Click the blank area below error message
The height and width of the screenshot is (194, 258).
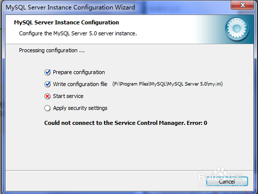tap(129, 148)
